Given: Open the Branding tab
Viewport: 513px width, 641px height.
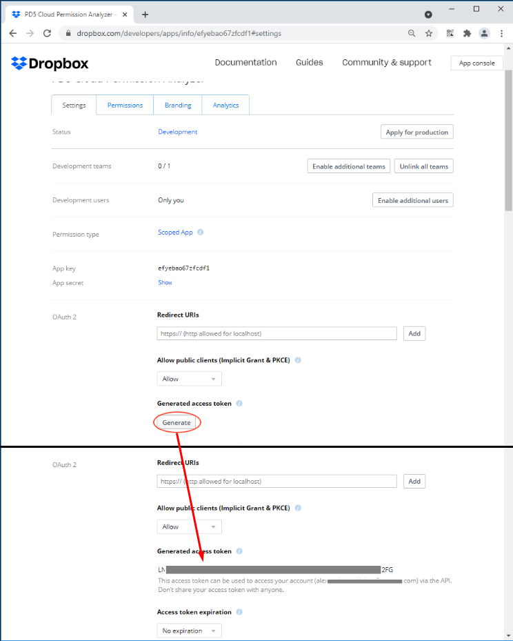Looking at the screenshot, I should point(178,105).
